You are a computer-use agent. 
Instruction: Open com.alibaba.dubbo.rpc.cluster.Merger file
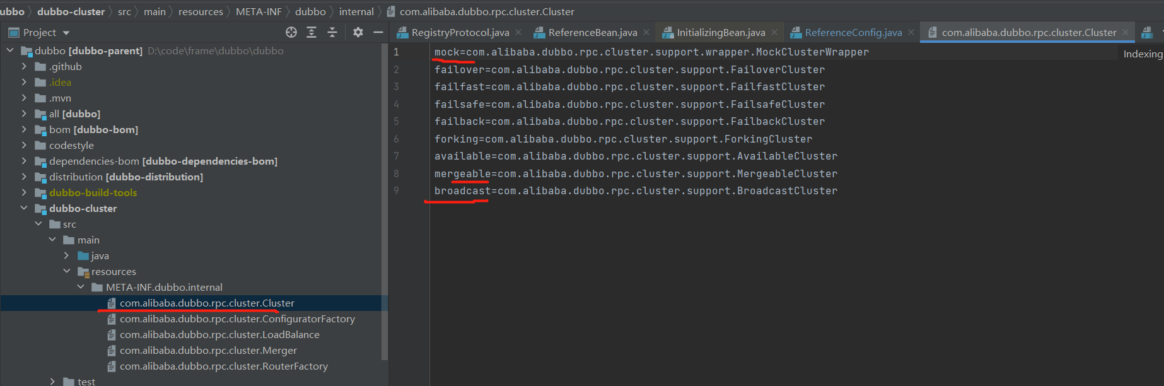(208, 350)
